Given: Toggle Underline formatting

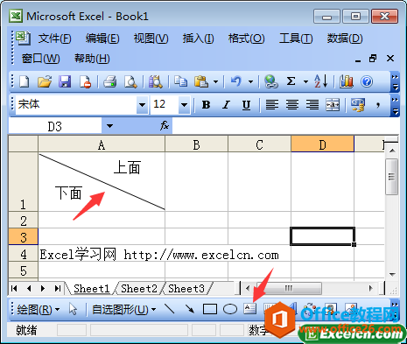Looking at the screenshot, I should (x=246, y=104).
